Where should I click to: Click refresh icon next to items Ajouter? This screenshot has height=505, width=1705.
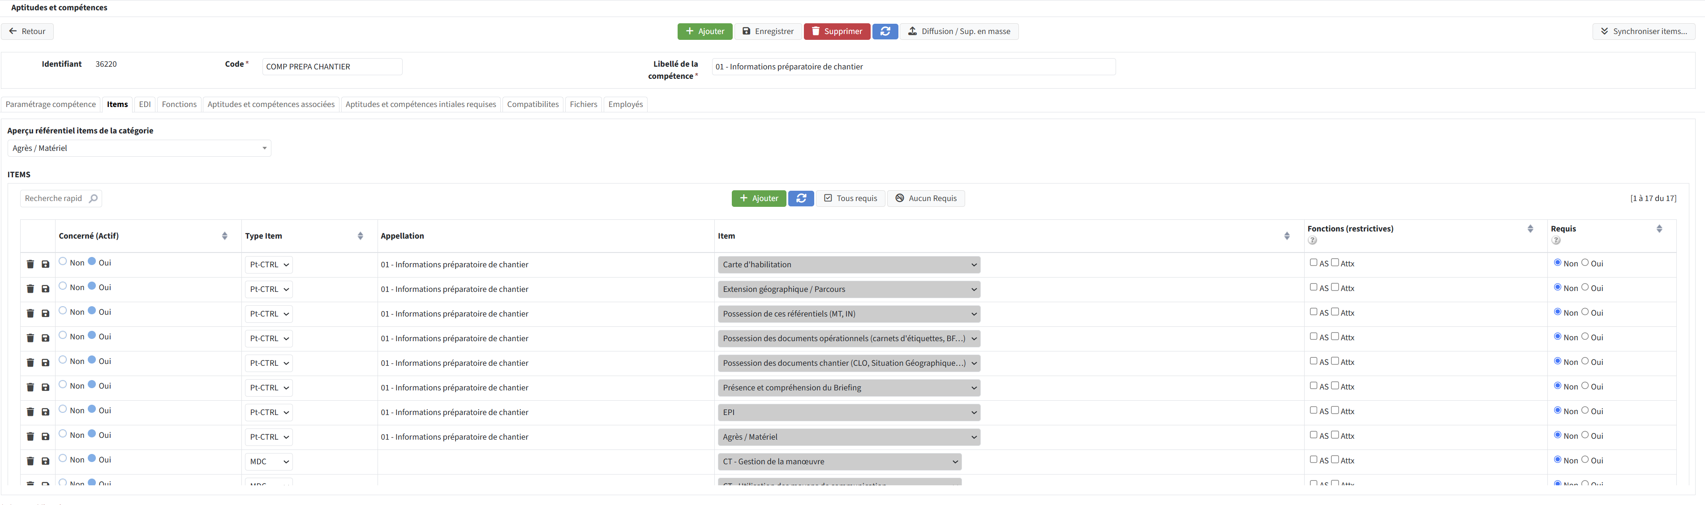[801, 199]
